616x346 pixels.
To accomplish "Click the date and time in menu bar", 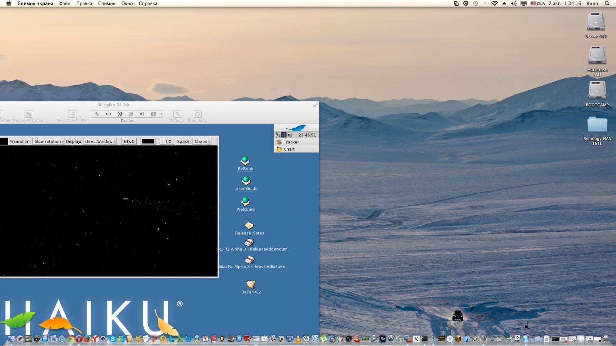I will click(565, 3).
